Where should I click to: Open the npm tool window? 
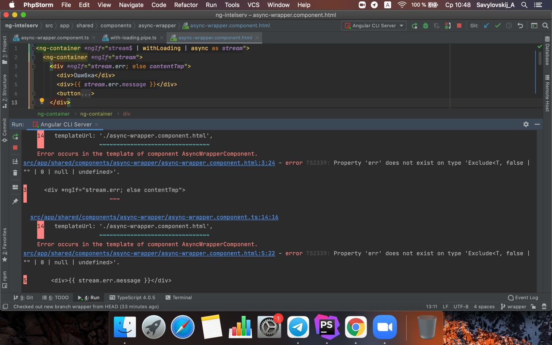(x=5, y=279)
